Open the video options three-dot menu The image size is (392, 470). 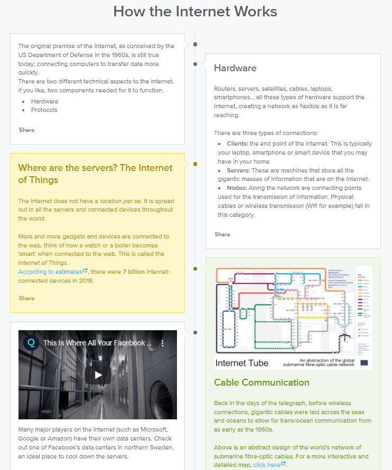coord(162,343)
